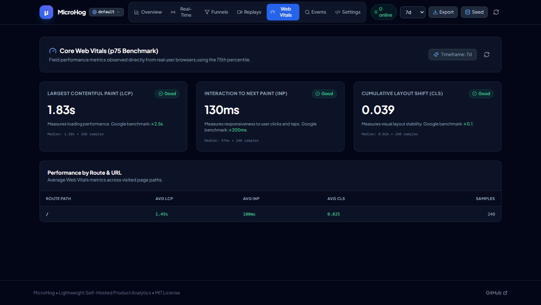Click the Seed button
This screenshot has height=305, width=541.
tap(474, 12)
